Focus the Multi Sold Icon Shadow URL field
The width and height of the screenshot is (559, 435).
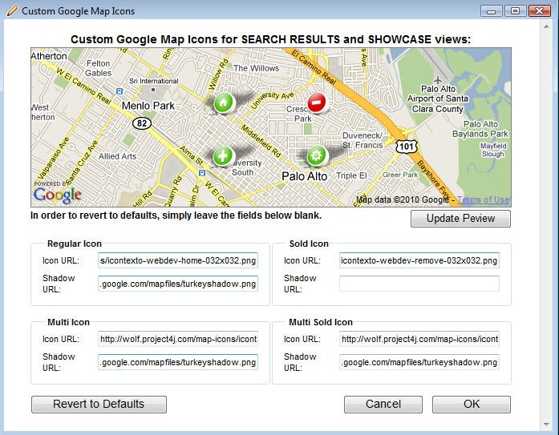419,362
